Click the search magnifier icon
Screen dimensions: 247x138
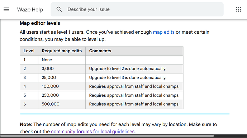point(59,9)
